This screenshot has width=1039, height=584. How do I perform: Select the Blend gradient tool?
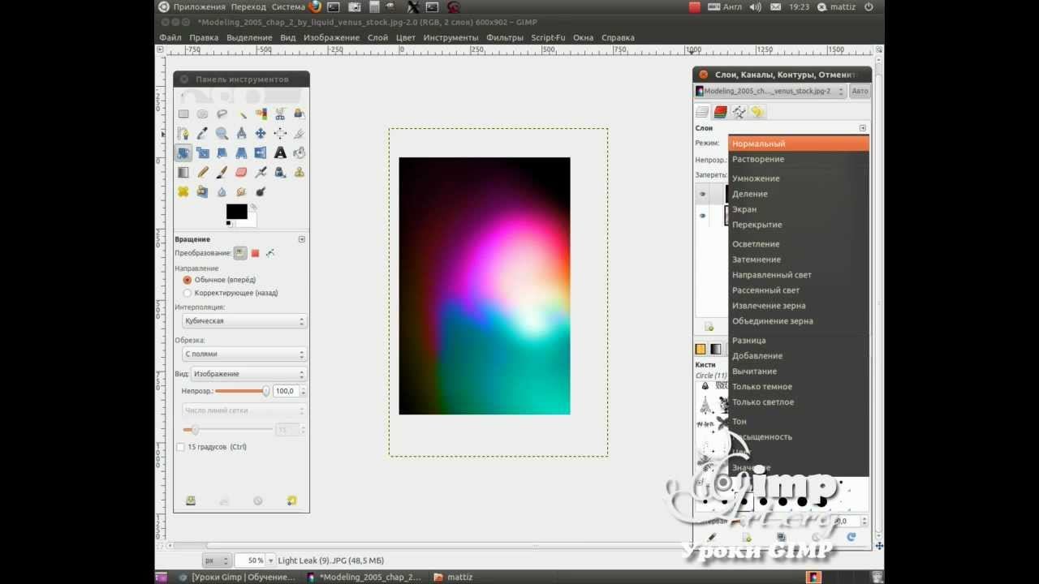(183, 172)
